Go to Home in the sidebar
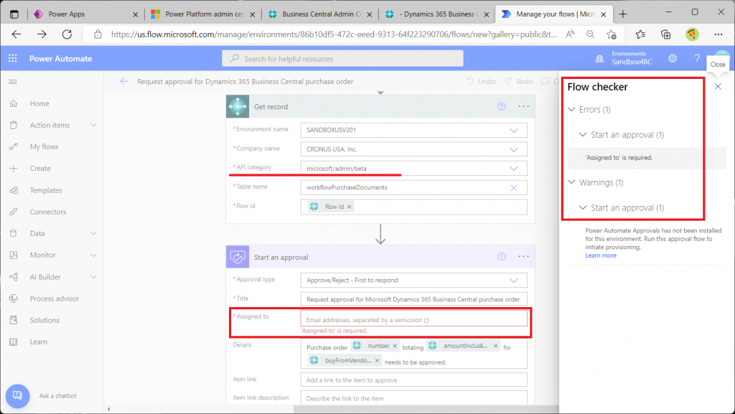735x414 pixels. [x=39, y=103]
